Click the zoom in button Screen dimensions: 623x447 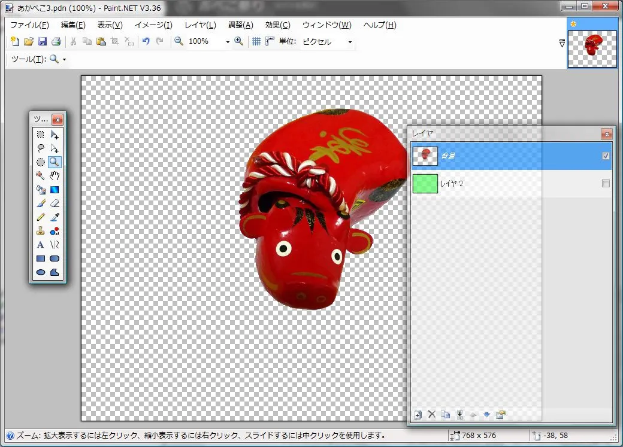coord(239,41)
